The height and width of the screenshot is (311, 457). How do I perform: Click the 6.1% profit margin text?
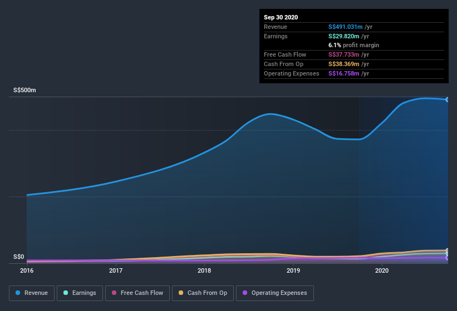pos(353,45)
